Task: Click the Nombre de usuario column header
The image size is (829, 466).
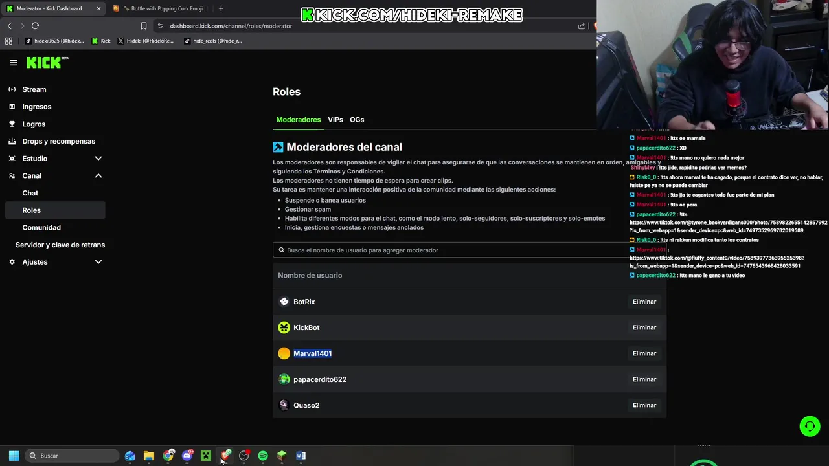Action: 310,276
